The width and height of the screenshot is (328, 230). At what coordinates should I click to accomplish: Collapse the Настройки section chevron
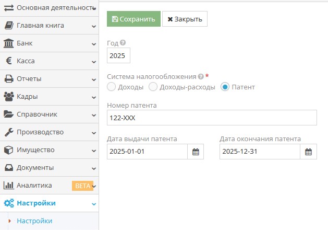click(94, 204)
